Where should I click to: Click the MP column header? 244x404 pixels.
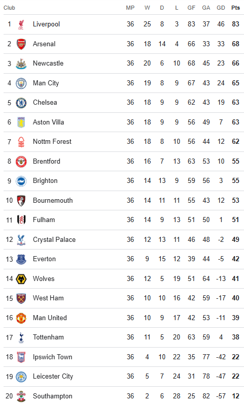point(130,8)
